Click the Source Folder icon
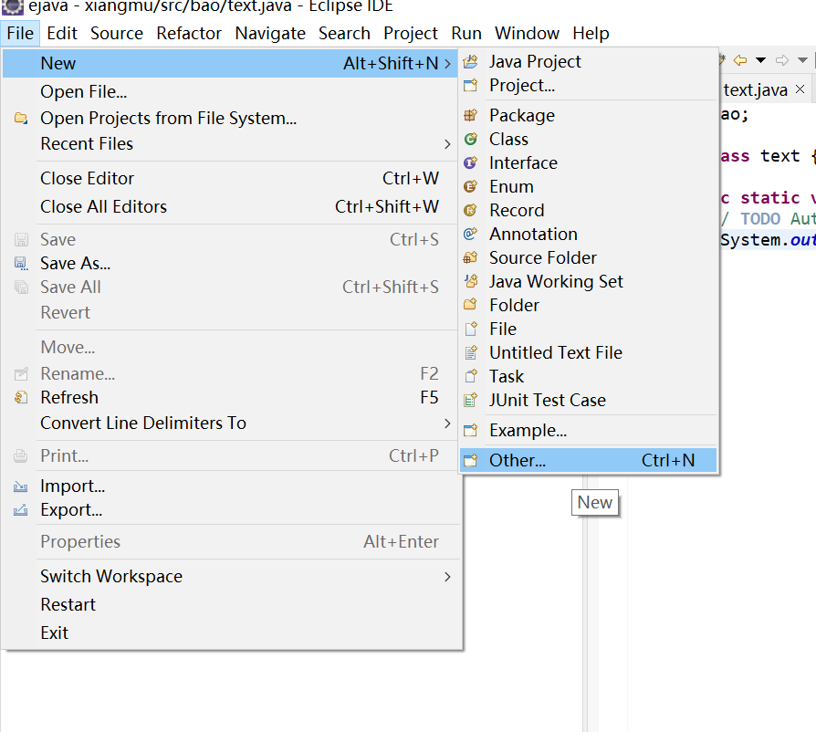 470,257
